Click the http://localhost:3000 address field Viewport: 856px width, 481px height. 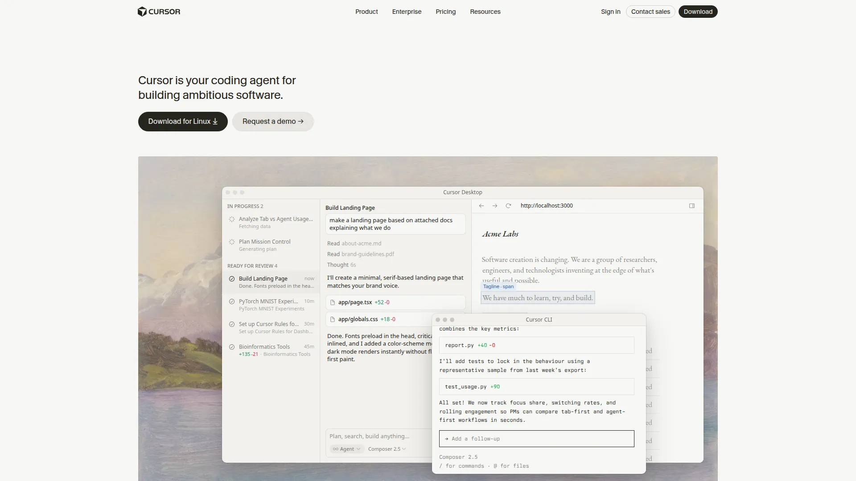click(x=547, y=206)
